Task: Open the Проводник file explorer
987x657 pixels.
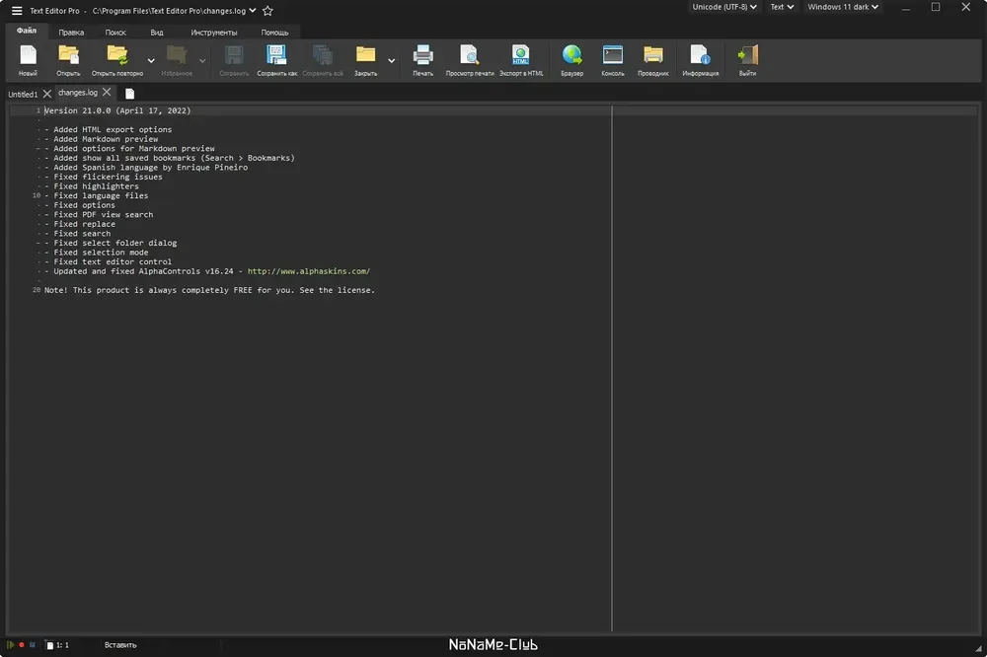Action: pyautogui.click(x=652, y=60)
